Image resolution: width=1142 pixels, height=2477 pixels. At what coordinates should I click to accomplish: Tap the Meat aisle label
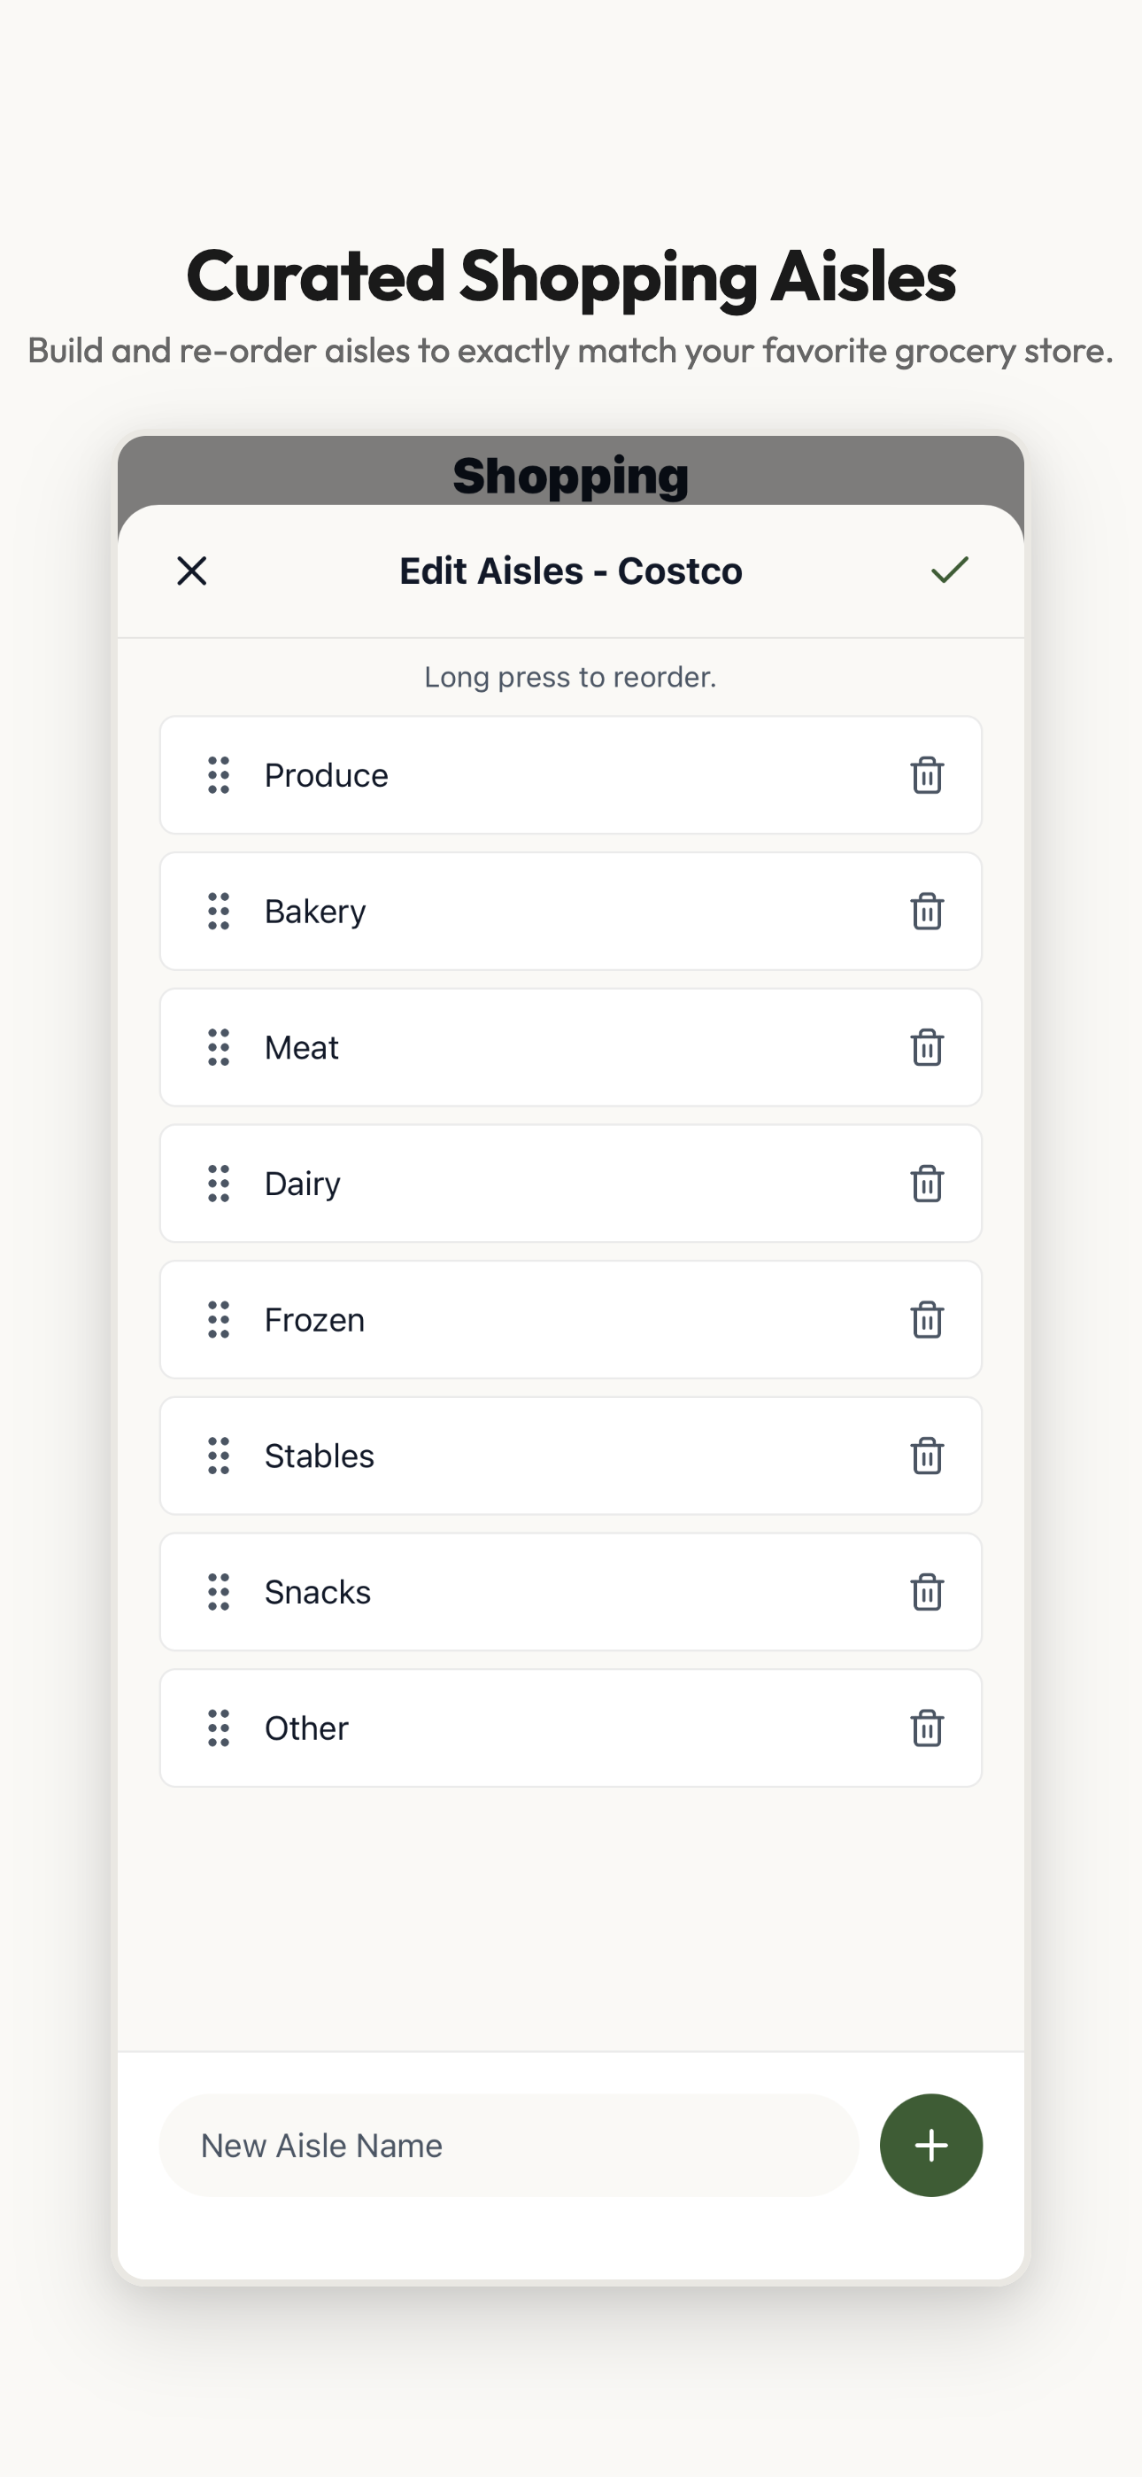pos(302,1047)
